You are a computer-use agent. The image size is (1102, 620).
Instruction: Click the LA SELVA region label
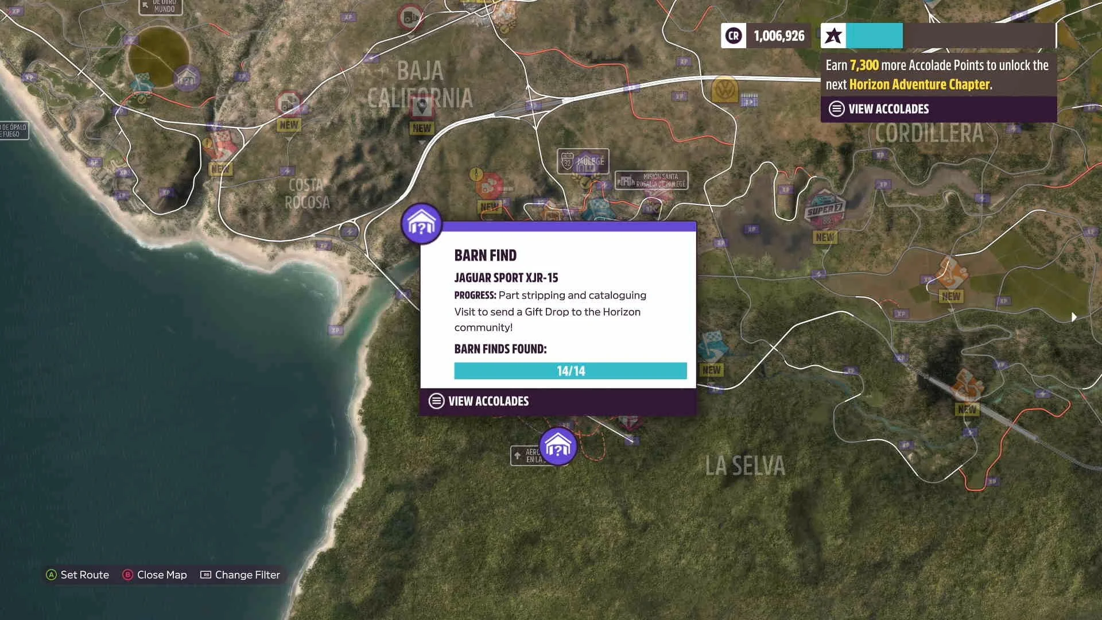coord(745,466)
